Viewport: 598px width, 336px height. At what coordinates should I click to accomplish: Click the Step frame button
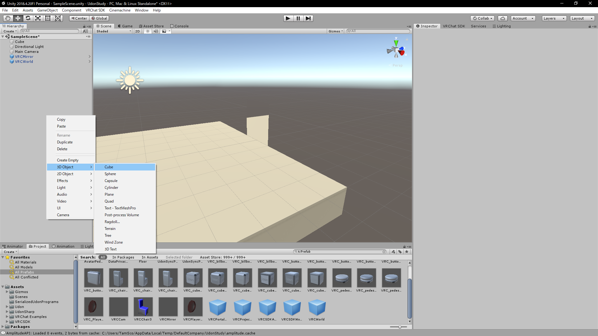coord(308,18)
